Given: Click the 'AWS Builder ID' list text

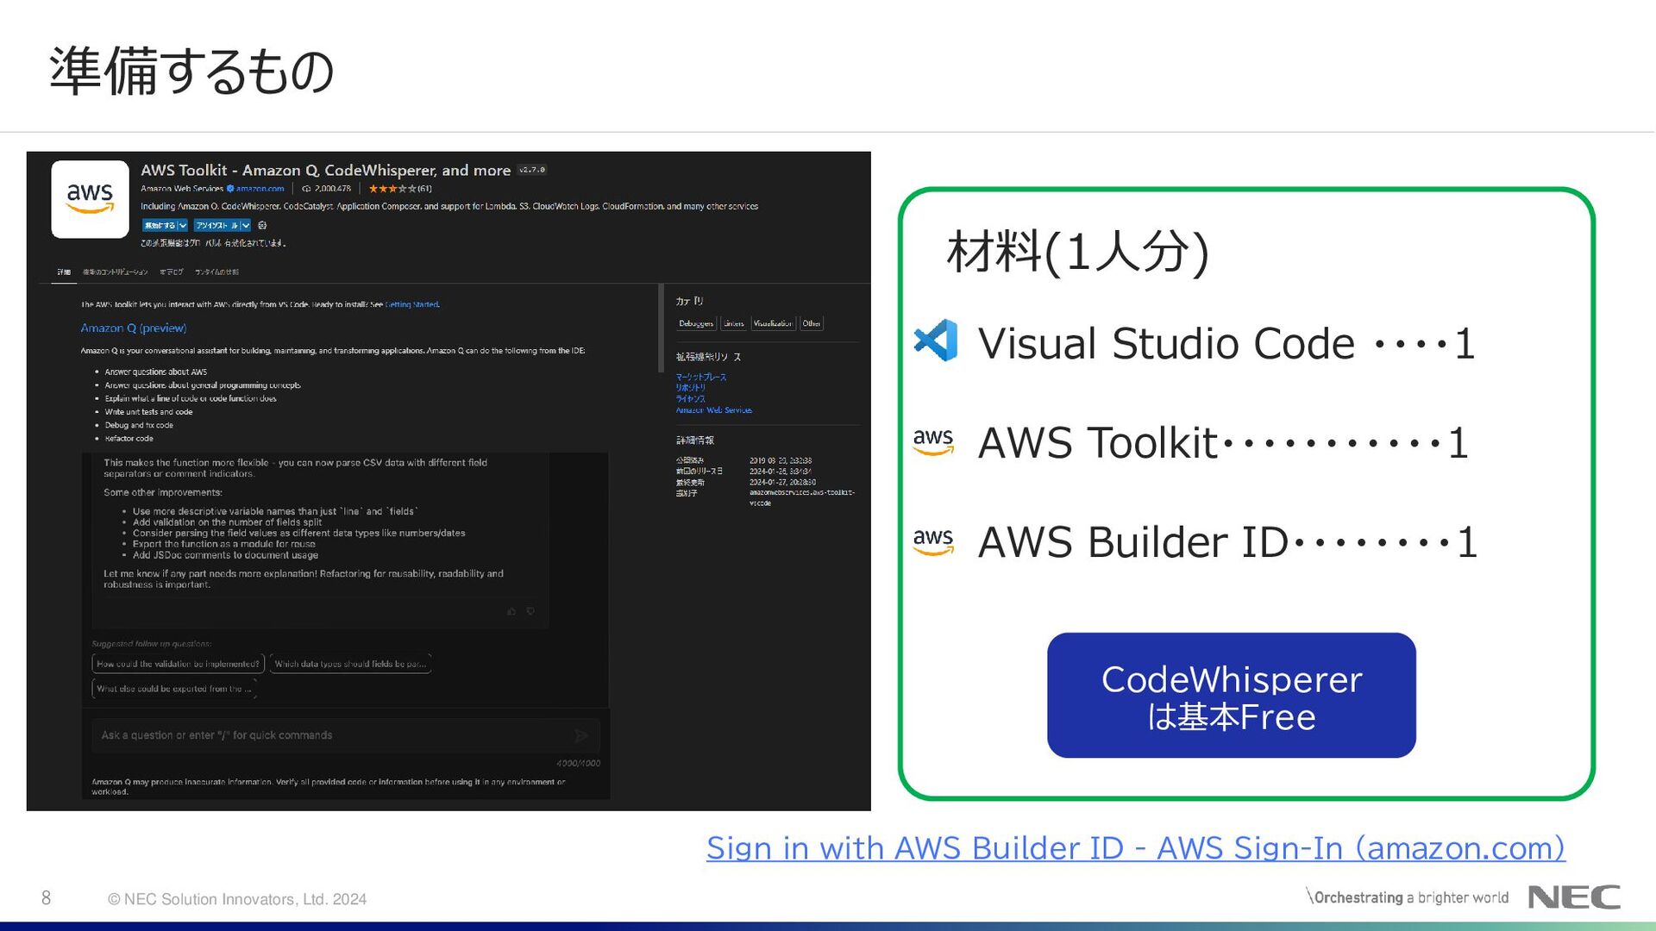Looking at the screenshot, I should point(1133,542).
